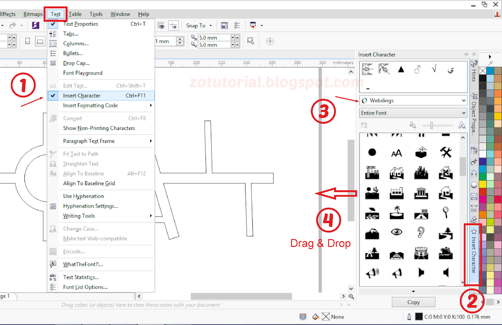Pick the no-color X swatch in palette
Image resolution: width=502 pixels, height=325 pixels.
[x=483, y=71]
